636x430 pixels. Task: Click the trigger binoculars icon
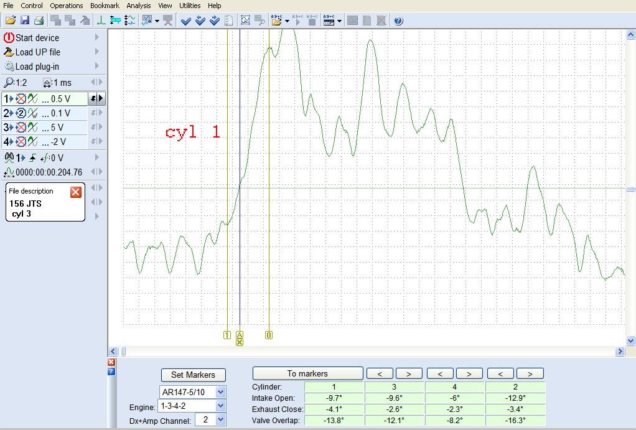(9, 157)
